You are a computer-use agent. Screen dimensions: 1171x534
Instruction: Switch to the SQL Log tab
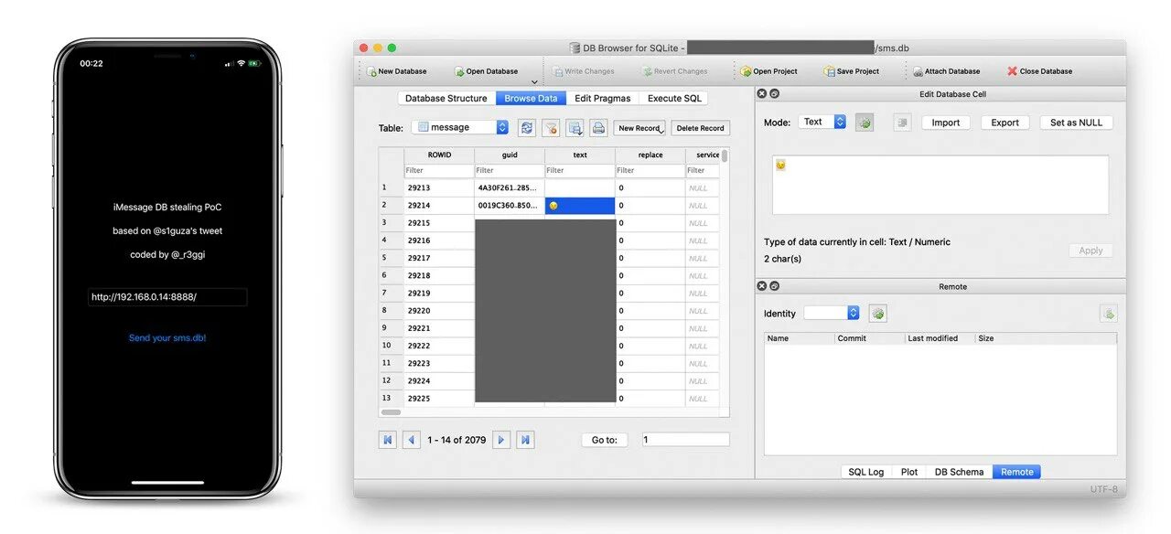(x=865, y=472)
